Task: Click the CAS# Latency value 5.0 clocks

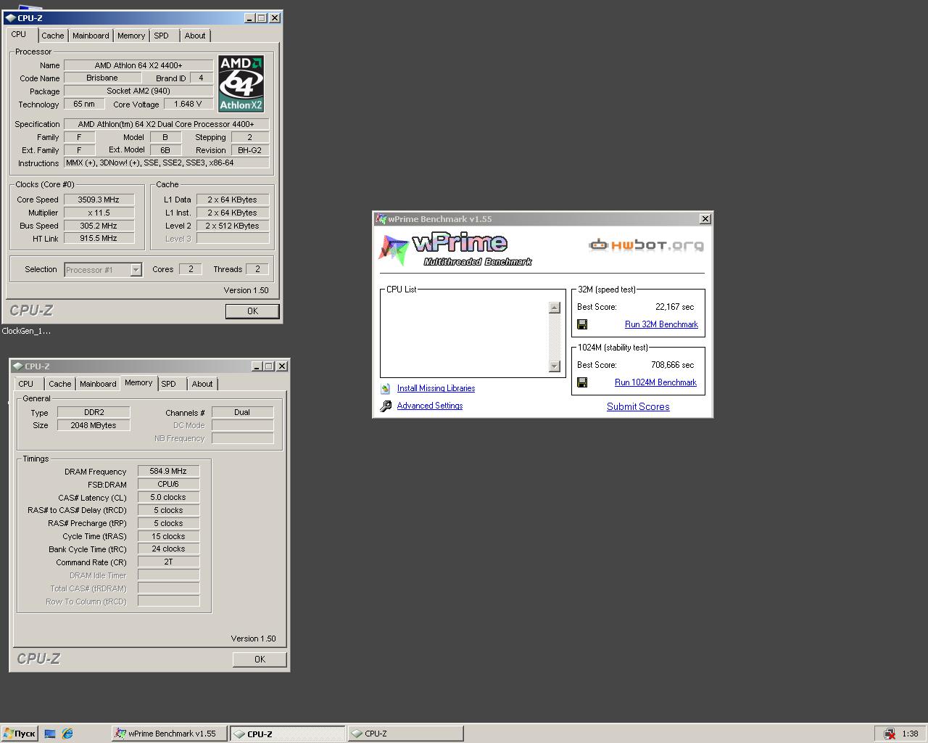Action: (x=168, y=497)
